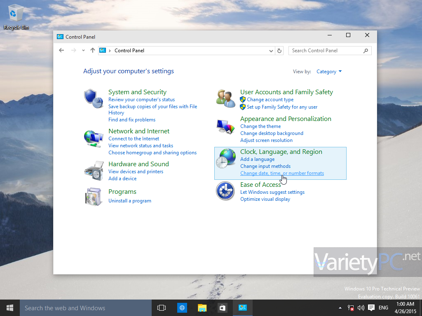Open View network status and tasks
The width and height of the screenshot is (422, 316).
click(x=141, y=146)
